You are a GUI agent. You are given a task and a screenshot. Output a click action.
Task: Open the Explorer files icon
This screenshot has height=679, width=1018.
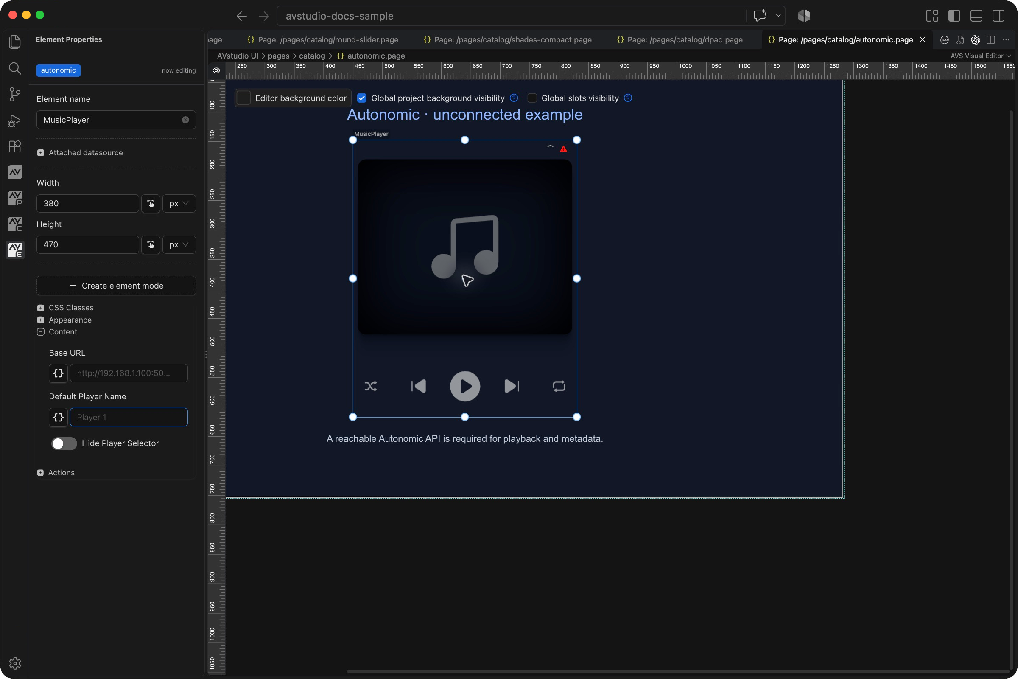15,42
